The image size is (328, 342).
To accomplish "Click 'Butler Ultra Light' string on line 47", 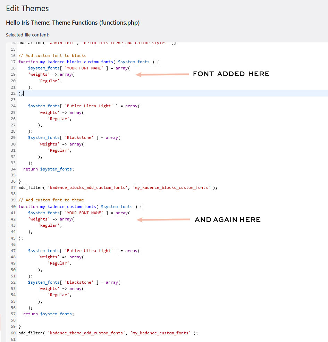I will click(x=89, y=251).
